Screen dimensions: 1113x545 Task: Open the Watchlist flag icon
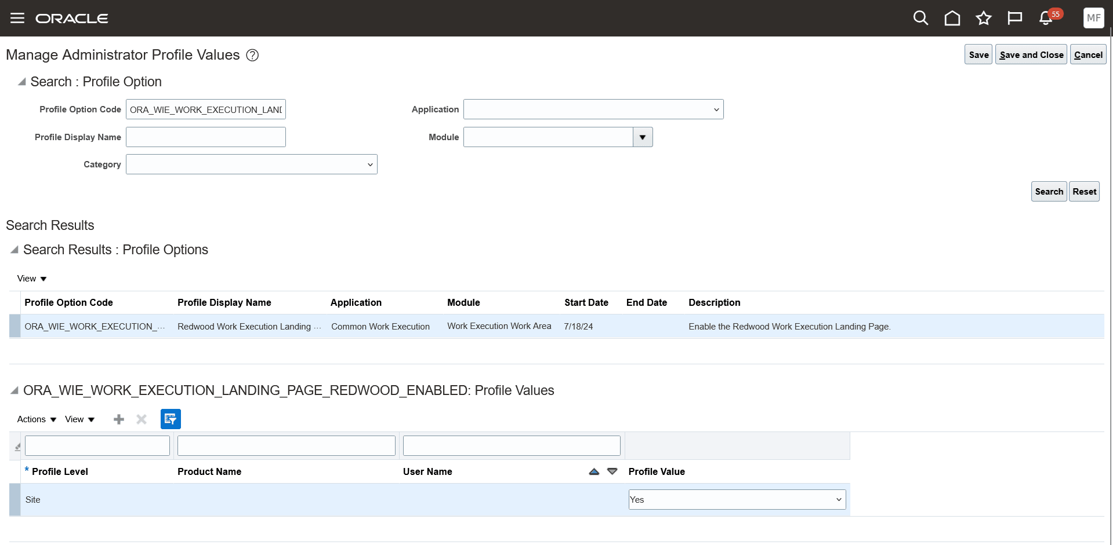click(x=1015, y=18)
